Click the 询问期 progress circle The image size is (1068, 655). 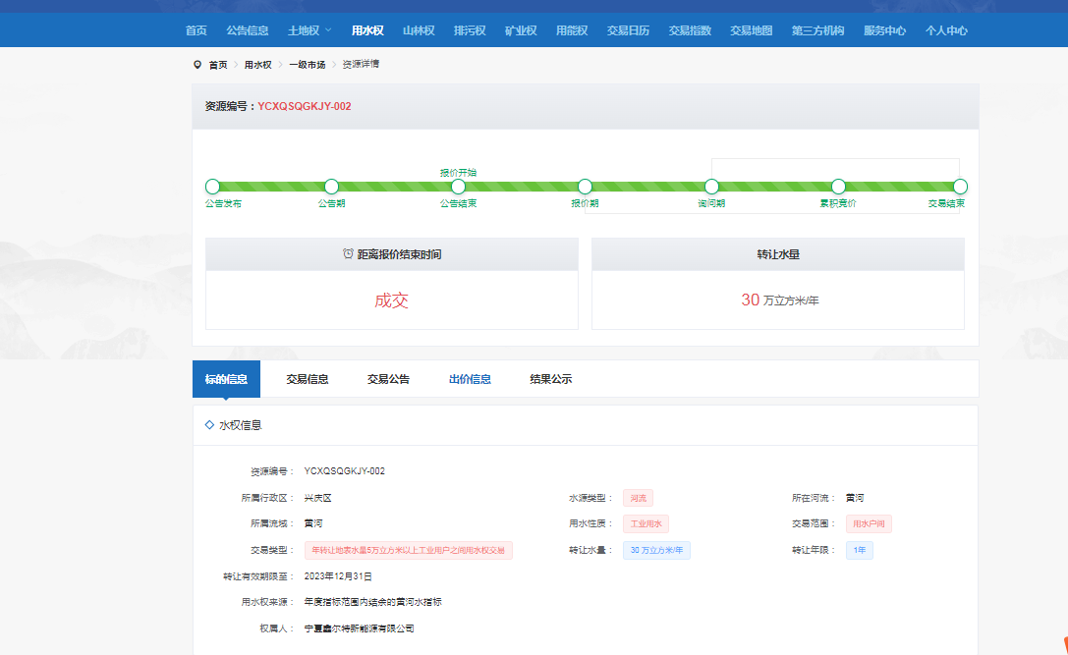pyautogui.click(x=711, y=187)
